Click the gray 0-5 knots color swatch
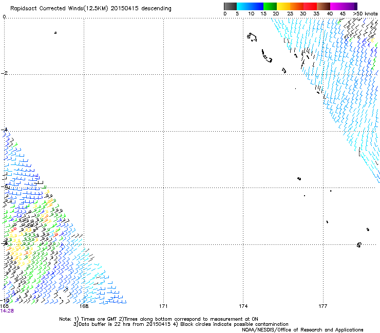 pyautogui.click(x=230, y=6)
